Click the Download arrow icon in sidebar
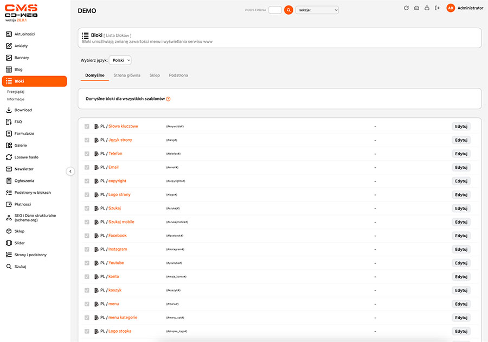 [x=9, y=110]
